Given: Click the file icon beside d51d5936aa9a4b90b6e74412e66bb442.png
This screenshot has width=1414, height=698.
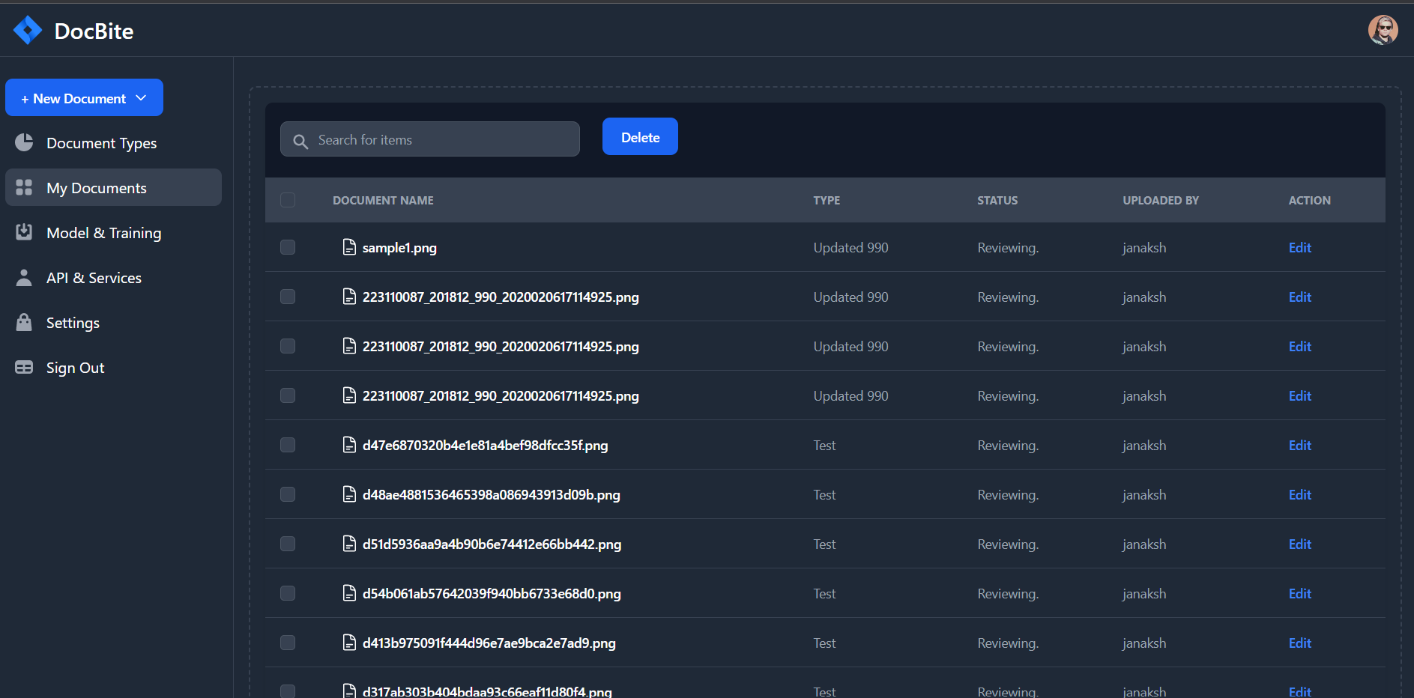Looking at the screenshot, I should point(349,544).
